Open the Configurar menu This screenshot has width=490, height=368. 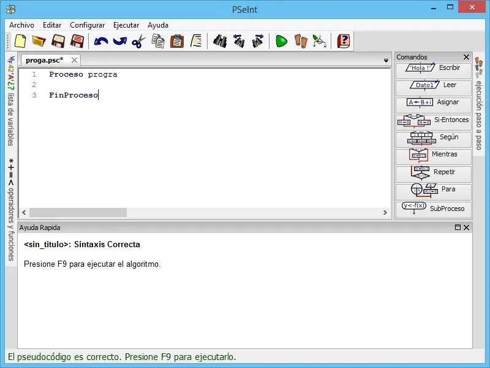87,25
